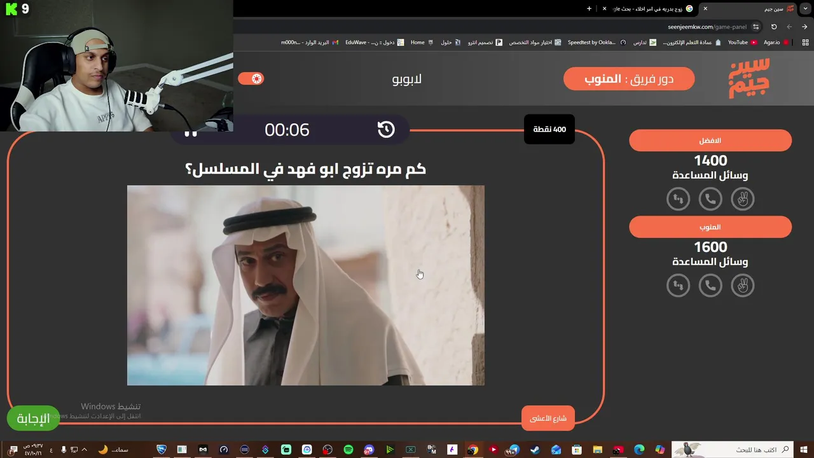Open the EduWave bookmark

coord(375,43)
